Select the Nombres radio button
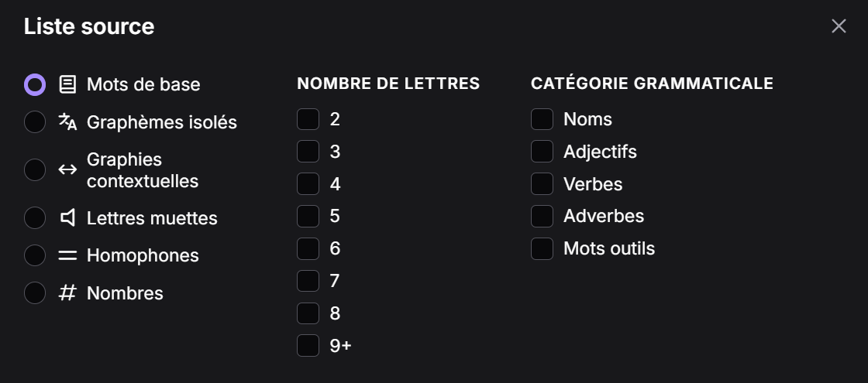The height and width of the screenshot is (383, 868). pyautogui.click(x=35, y=293)
